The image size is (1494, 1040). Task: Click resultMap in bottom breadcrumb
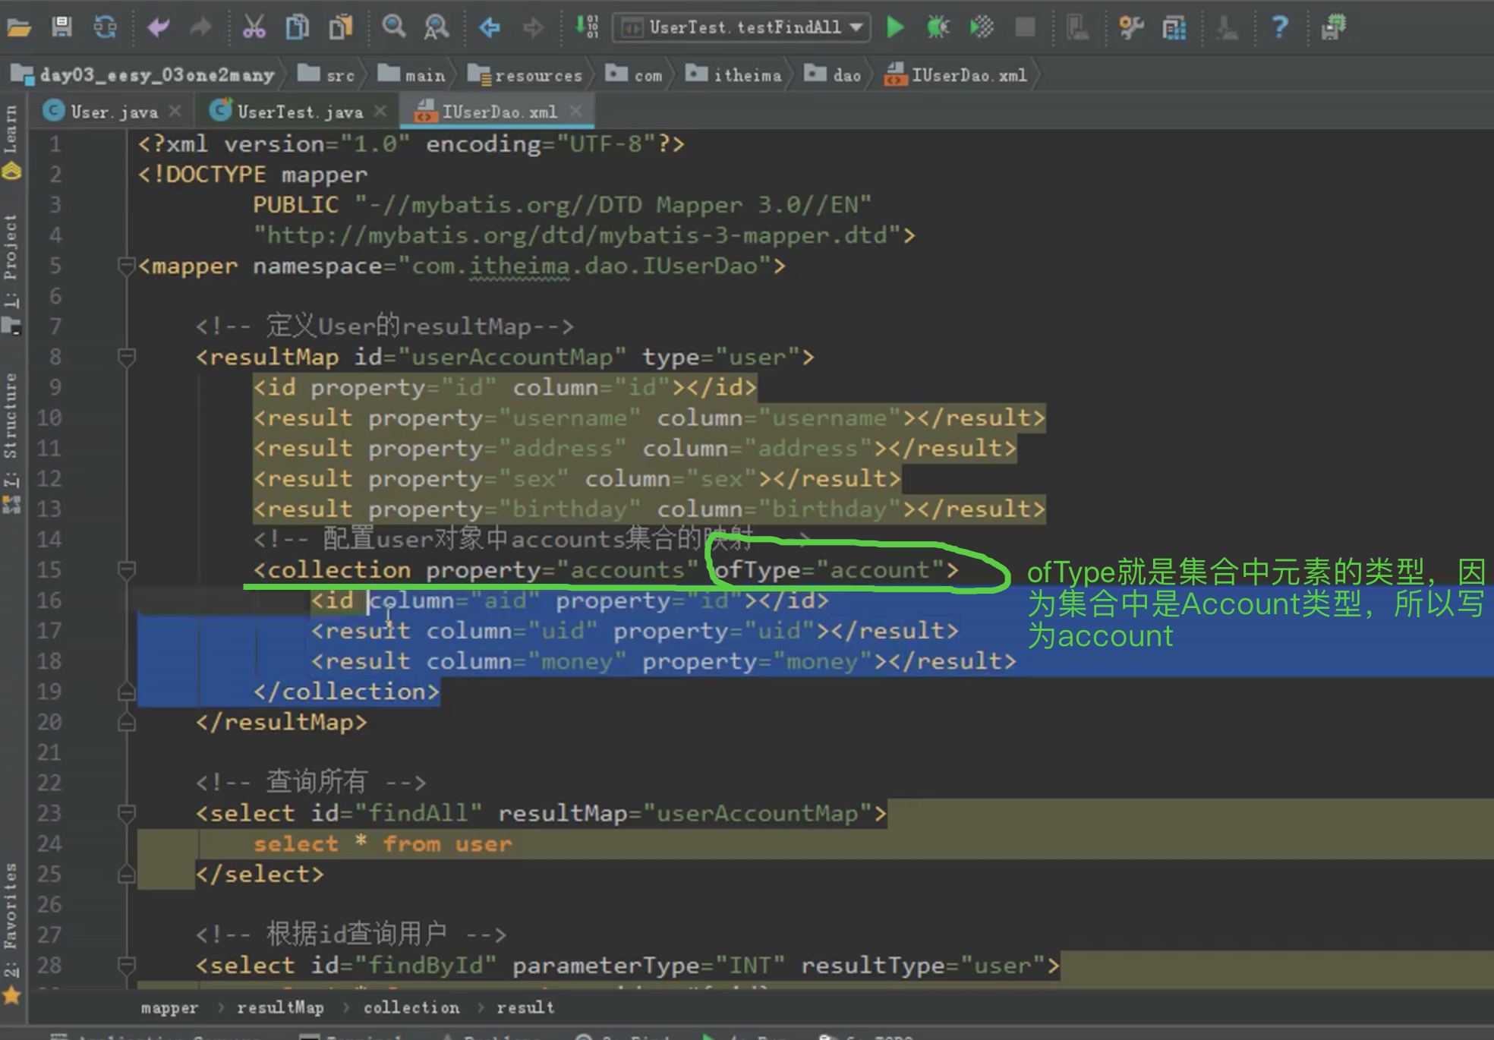pos(280,1007)
